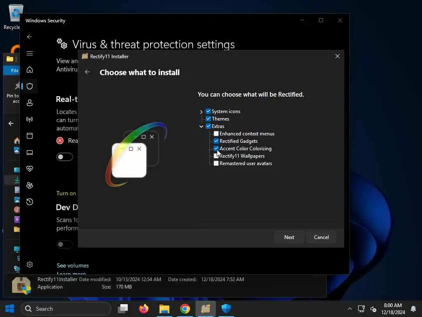This screenshot has width=422, height=317.
Task: Uncheck the Extras checkbox
Action: pos(208,126)
